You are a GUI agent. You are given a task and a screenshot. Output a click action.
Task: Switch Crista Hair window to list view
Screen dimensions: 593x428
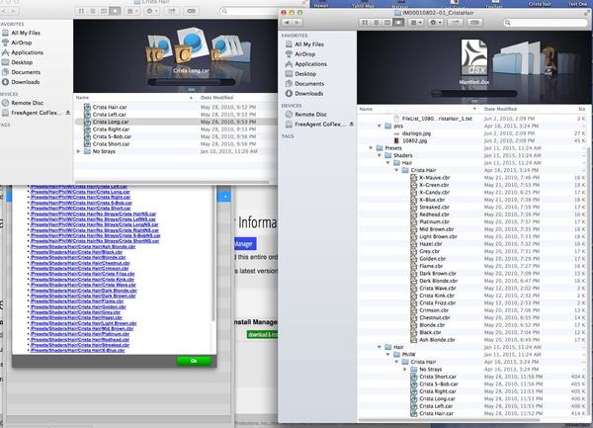coord(93,11)
